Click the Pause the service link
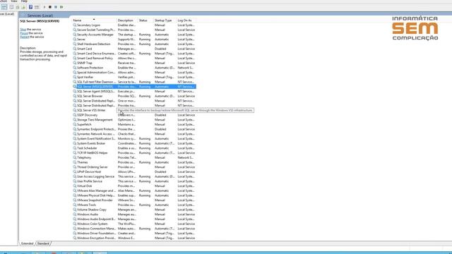The image size is (452, 254). (24, 33)
